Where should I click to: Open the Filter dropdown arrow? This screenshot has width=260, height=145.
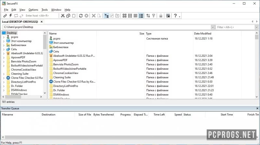pos(256,27)
